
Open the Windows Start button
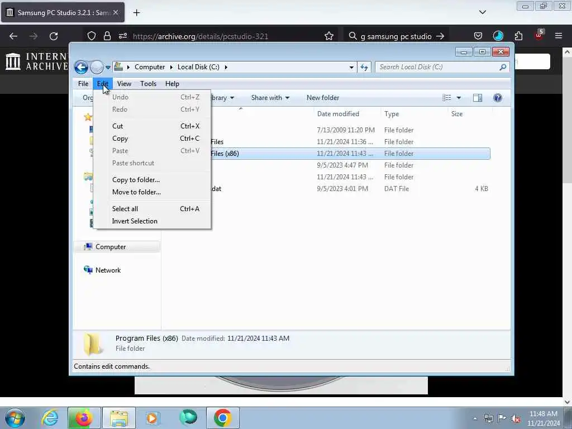15,418
